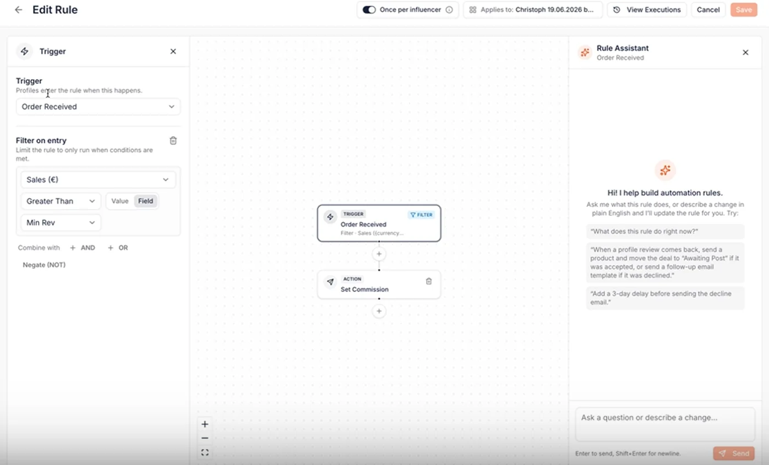Send the message to Rule Assistant

[734, 453]
